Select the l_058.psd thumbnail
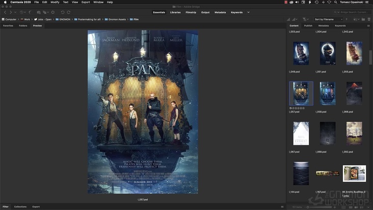This screenshot has height=210, width=373. click(327, 93)
